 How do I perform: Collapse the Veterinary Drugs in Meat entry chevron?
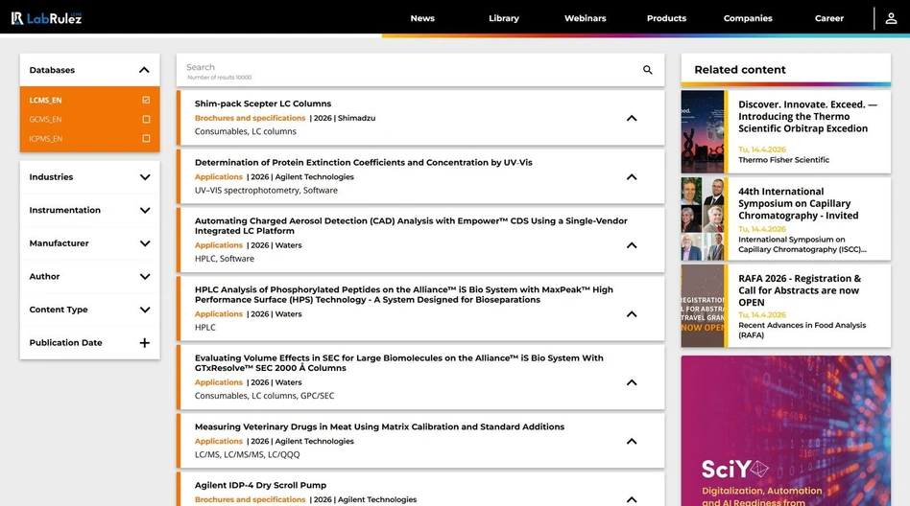632,441
